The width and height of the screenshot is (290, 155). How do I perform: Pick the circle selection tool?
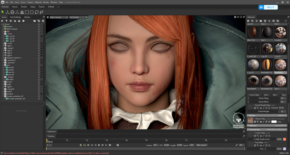[x=32, y=12]
